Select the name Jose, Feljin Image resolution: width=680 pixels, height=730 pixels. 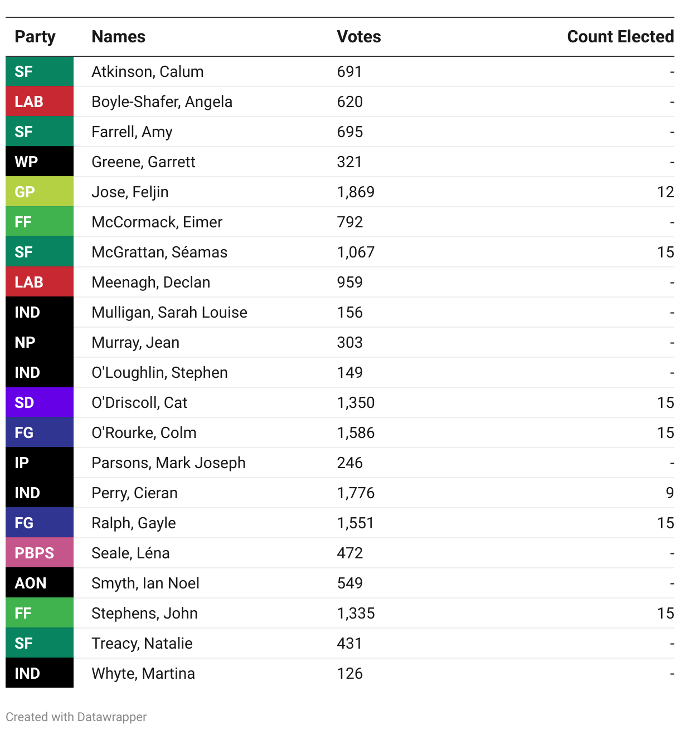pos(130,192)
